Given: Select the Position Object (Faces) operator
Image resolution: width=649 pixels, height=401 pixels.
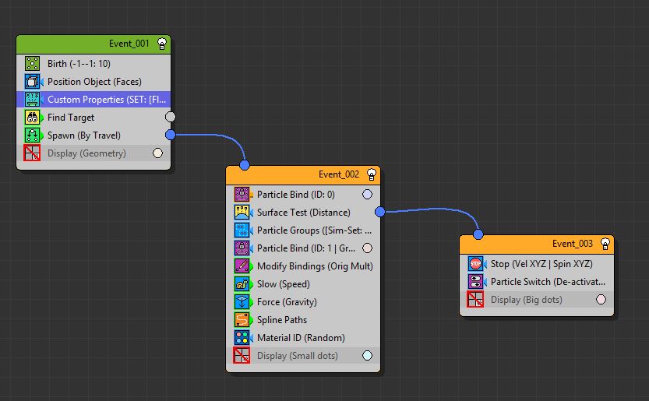Looking at the screenshot, I should pyautogui.click(x=93, y=82).
